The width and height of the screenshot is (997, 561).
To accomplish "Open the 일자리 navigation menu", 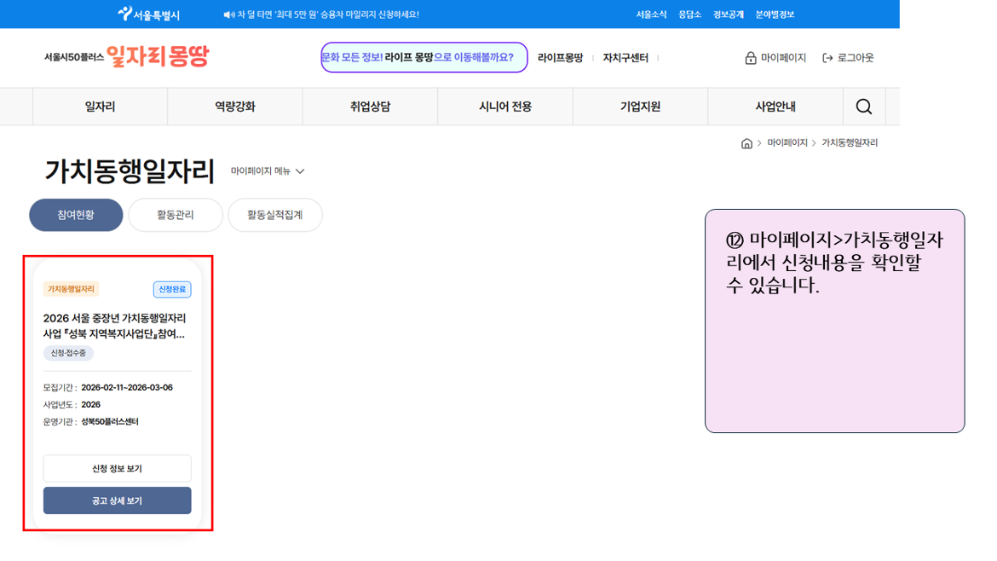I will click(x=100, y=107).
